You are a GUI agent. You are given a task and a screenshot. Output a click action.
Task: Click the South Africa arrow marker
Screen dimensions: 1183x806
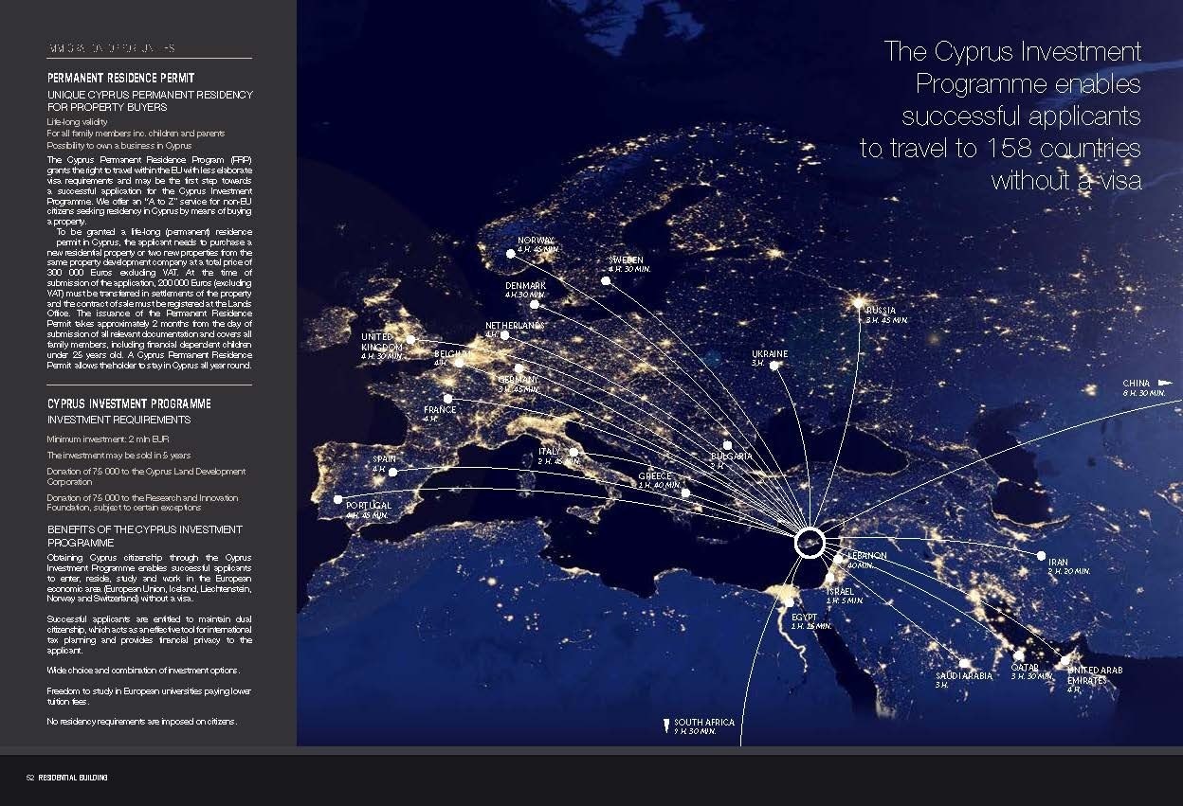[x=665, y=725]
